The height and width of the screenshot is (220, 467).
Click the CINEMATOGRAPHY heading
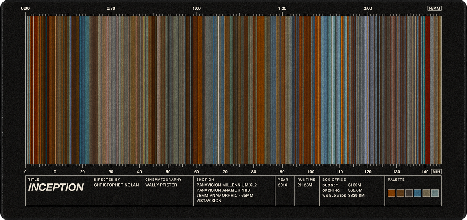click(x=163, y=180)
